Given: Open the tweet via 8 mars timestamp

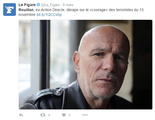Looking at the screenshot, I should (x=68, y=5).
